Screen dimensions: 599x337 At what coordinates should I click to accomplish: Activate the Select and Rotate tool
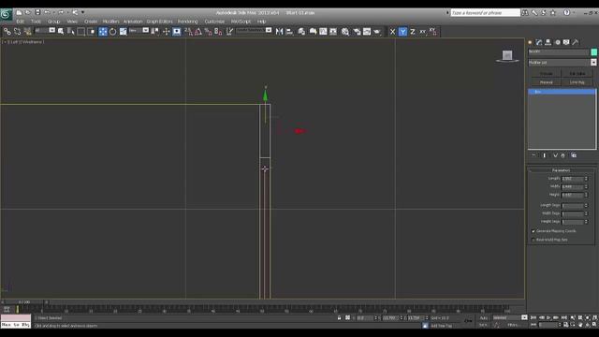(x=112, y=32)
